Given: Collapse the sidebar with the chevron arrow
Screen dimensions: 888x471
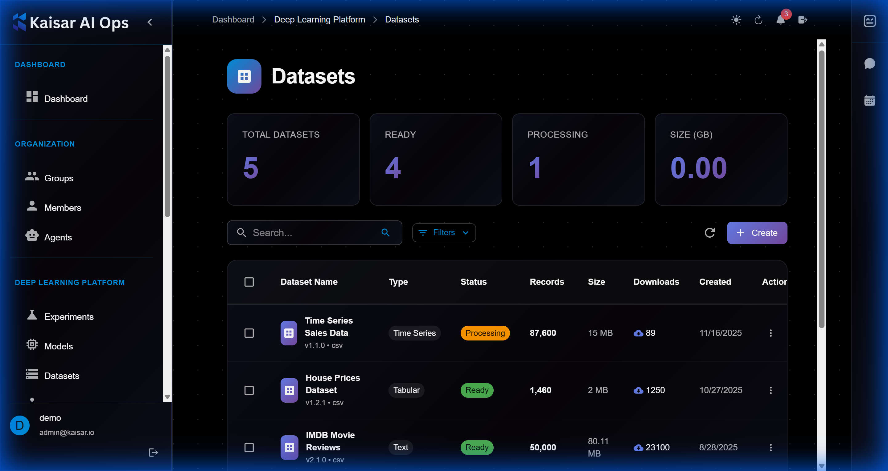Looking at the screenshot, I should point(150,22).
